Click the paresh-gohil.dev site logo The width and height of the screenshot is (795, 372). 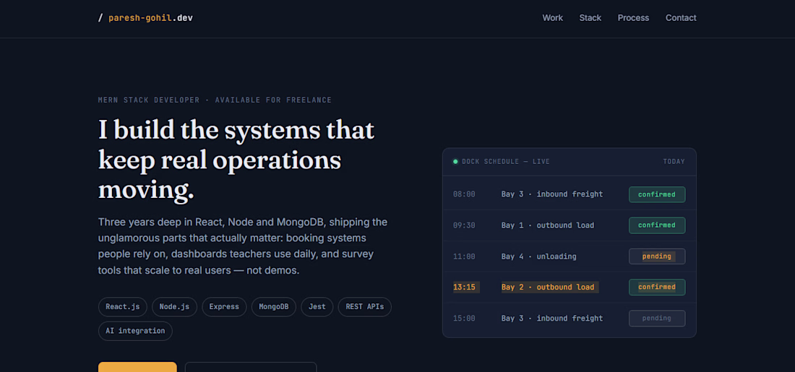point(145,18)
